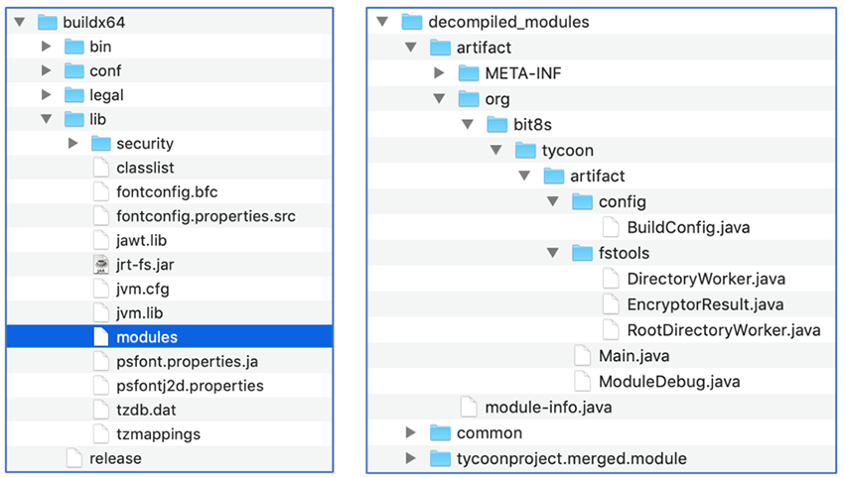The image size is (844, 477).
Task: Collapse the config folder triangle
Action: click(553, 202)
